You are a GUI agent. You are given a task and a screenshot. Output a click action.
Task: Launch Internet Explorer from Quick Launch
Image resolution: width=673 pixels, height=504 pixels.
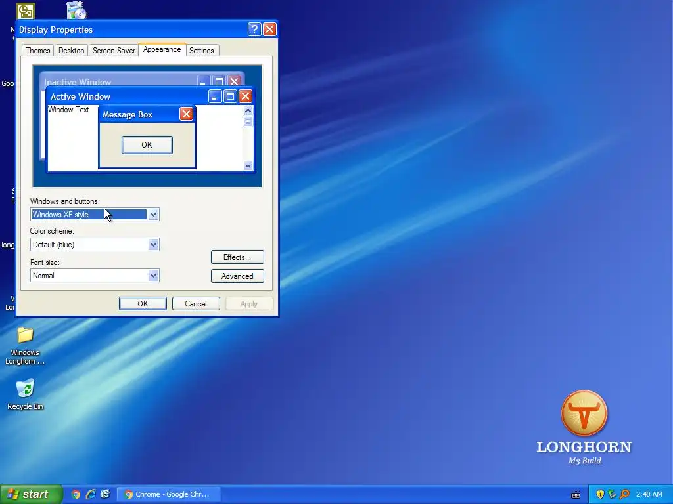point(91,494)
